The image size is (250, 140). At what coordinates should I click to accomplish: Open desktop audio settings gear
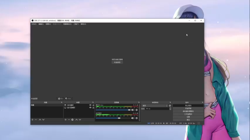click(137, 118)
